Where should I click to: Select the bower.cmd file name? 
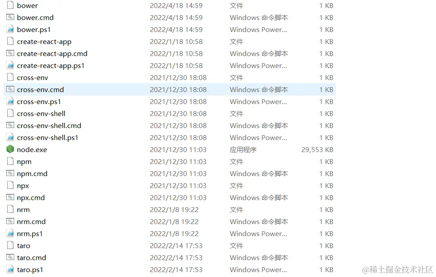pos(35,17)
